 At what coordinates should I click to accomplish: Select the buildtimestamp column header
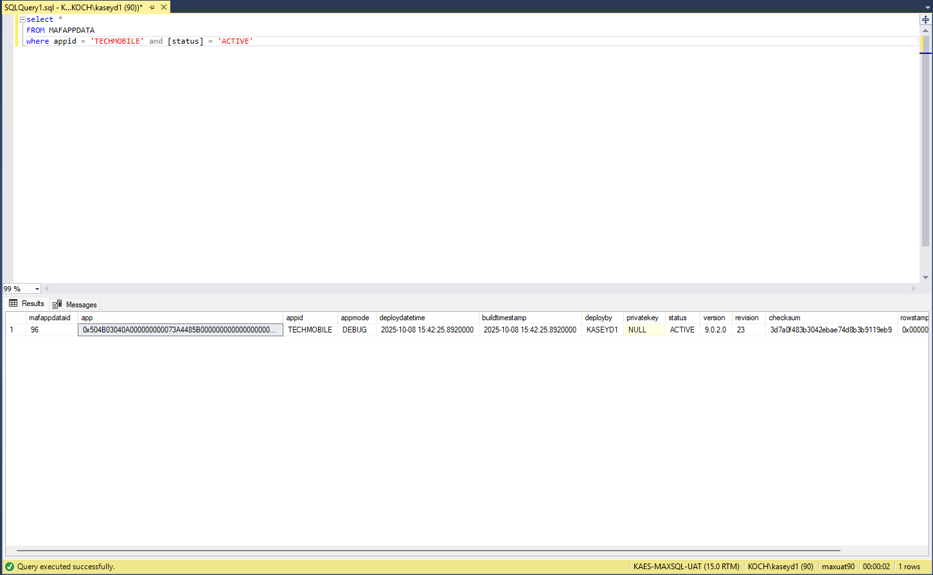pyautogui.click(x=531, y=318)
